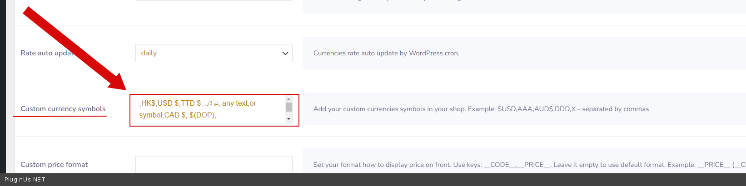Click the scrollbar thumb in currency symbols box
Screen dimensions: 746x186
click(288, 107)
